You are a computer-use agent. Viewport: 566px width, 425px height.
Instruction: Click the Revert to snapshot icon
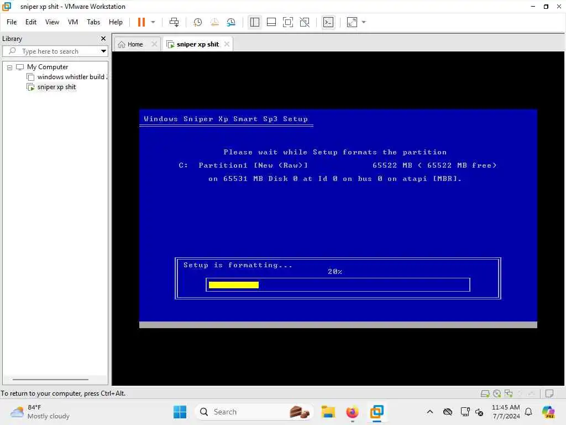pos(214,22)
